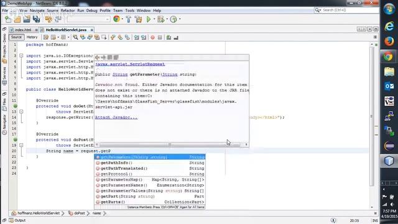Open the Refactor menu
398x224 pixels.
coord(68,11)
